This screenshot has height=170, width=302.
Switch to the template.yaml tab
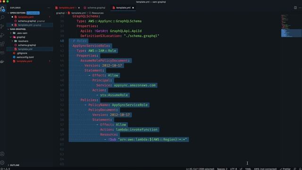point(67,8)
